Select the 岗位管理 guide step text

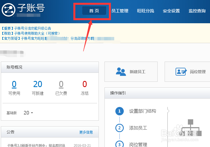coord(138,144)
